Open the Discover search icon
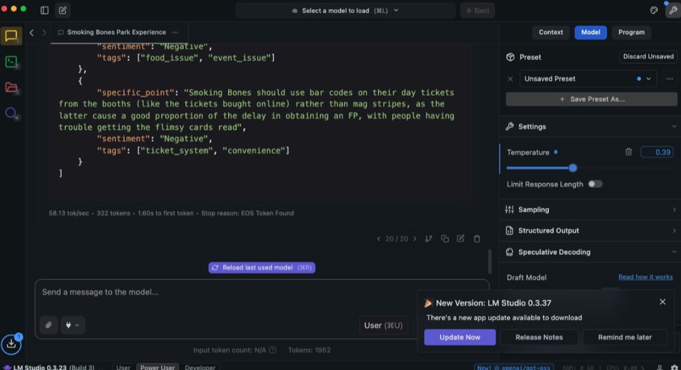The width and height of the screenshot is (681, 370). [11, 113]
